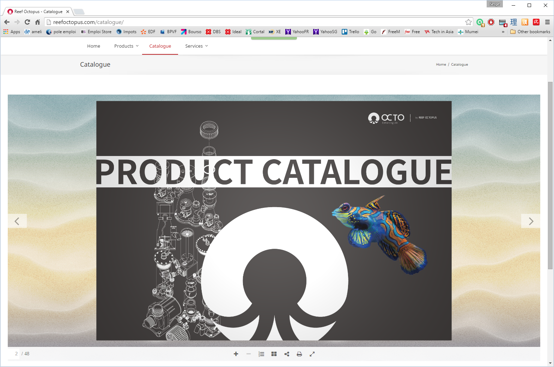Select Catalogue navigation item
Viewport: 554px width, 367px height.
point(160,46)
